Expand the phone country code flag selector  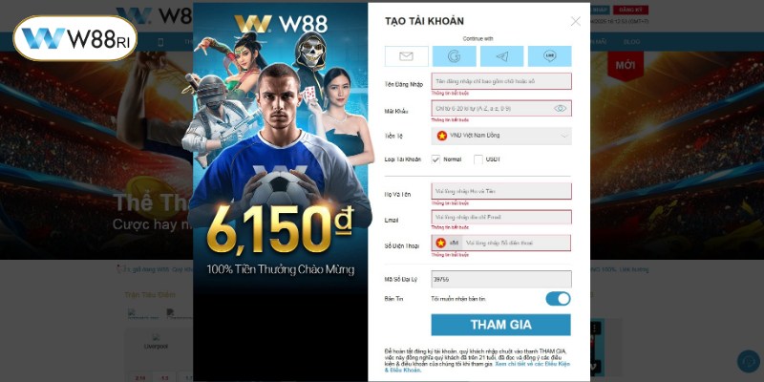pyautogui.click(x=447, y=243)
